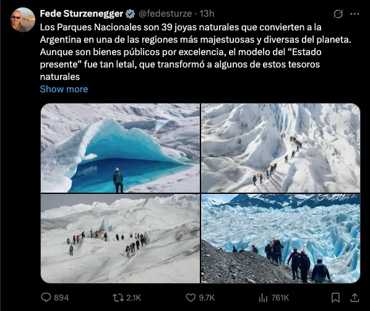Viewport: 370px width, 311px height.
Task: Click the blue verified badge
Action: (x=130, y=14)
